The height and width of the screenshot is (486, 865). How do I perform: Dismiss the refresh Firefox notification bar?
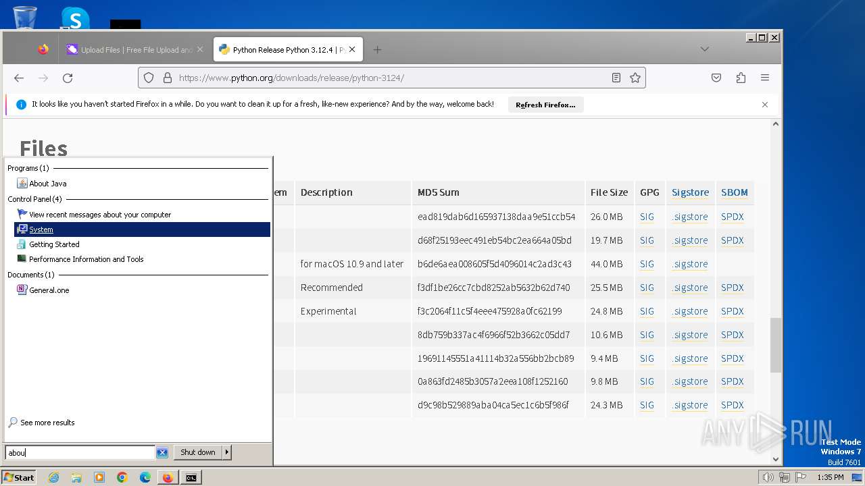click(x=765, y=105)
